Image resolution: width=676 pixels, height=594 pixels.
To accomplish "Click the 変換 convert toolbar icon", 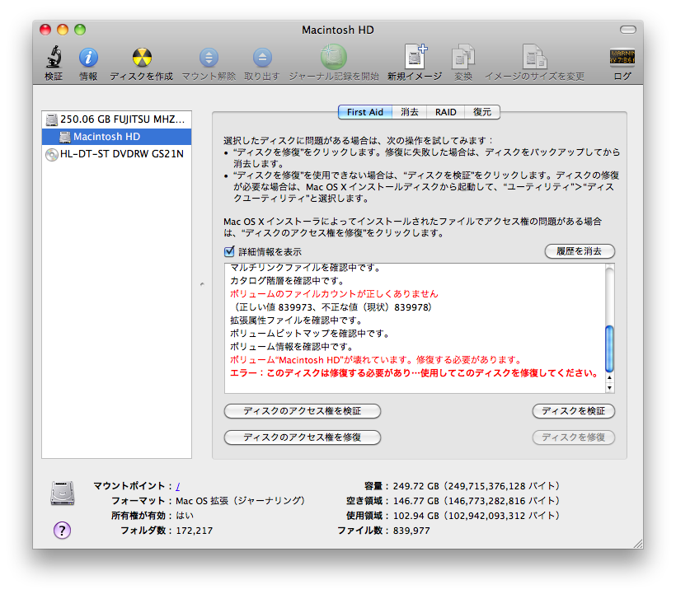I will (x=462, y=58).
